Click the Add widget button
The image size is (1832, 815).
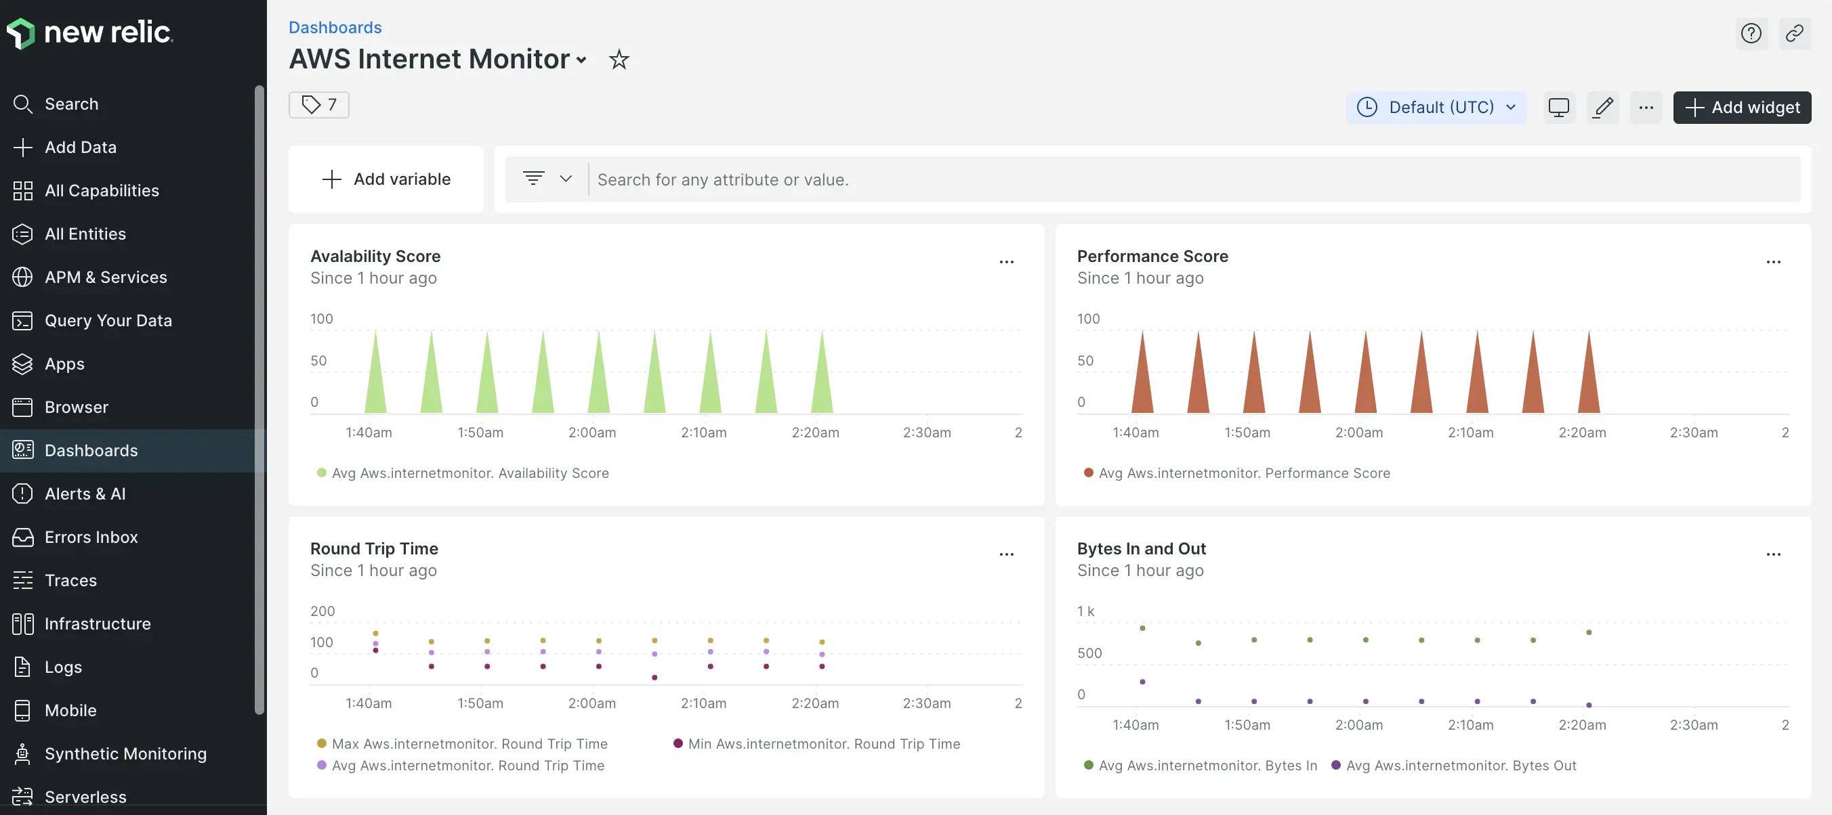(x=1742, y=108)
